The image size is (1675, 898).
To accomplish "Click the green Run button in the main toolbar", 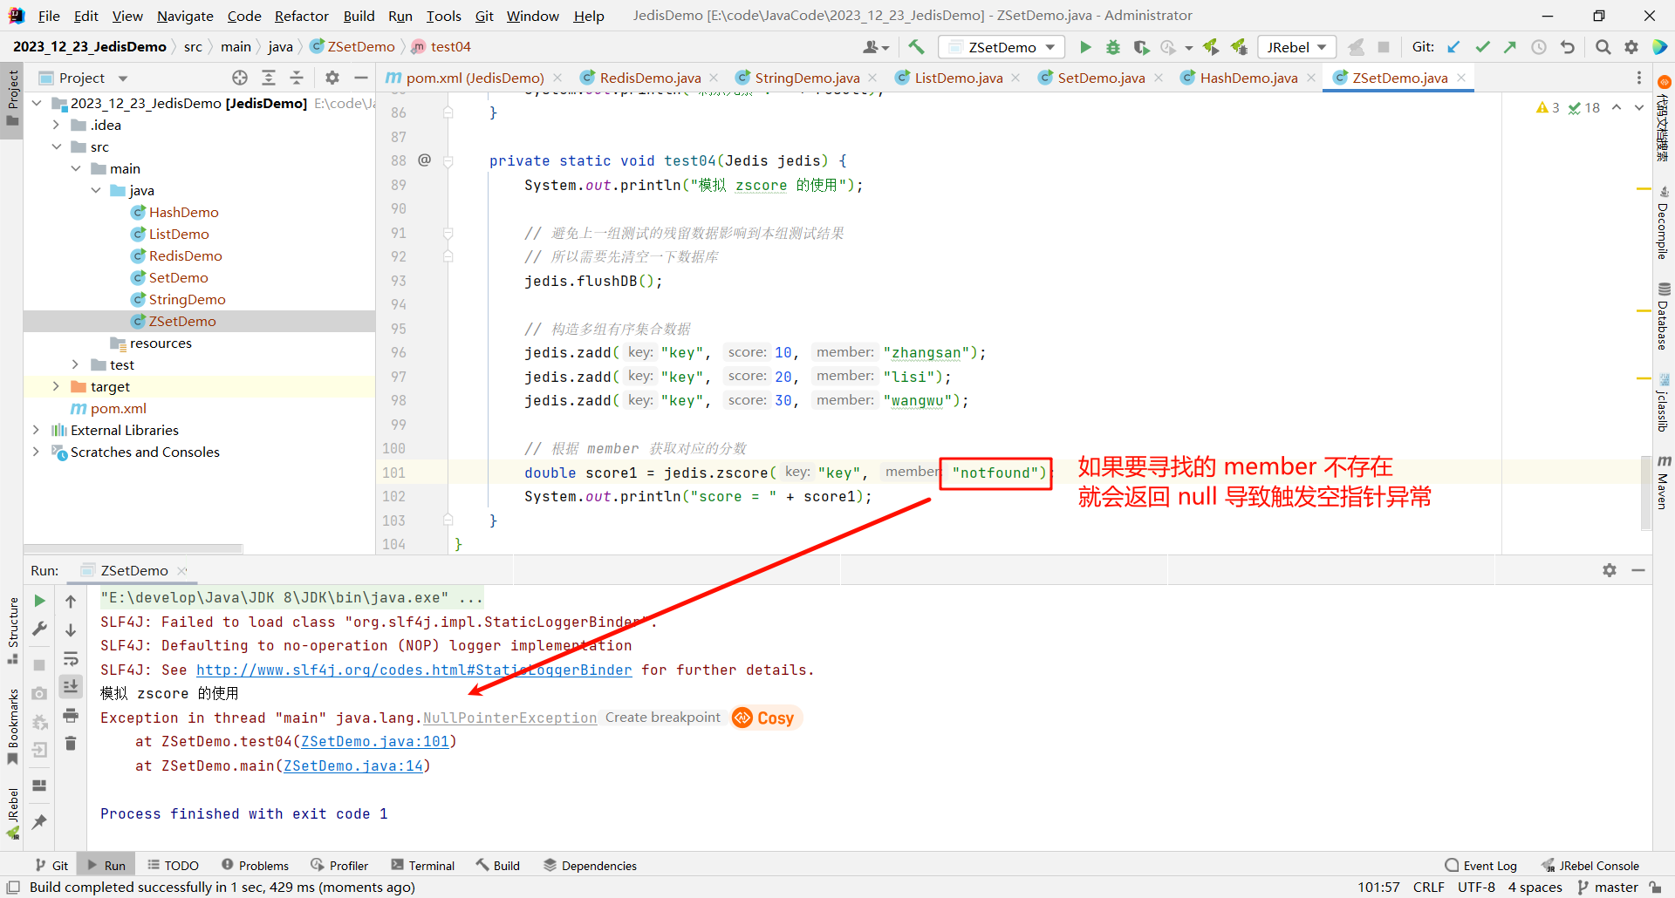I will 1085,47.
